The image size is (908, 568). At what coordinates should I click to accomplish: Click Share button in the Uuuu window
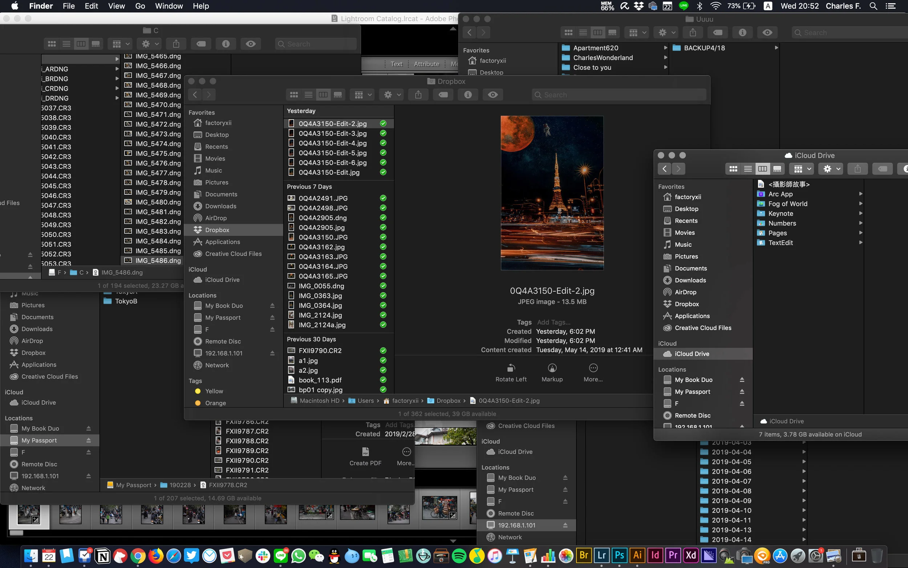click(x=693, y=33)
